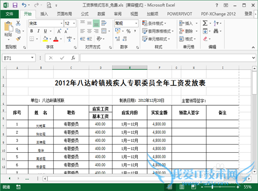The width and height of the screenshot is (258, 191).
Task: Undo the last action
Action: (x=24, y=5)
